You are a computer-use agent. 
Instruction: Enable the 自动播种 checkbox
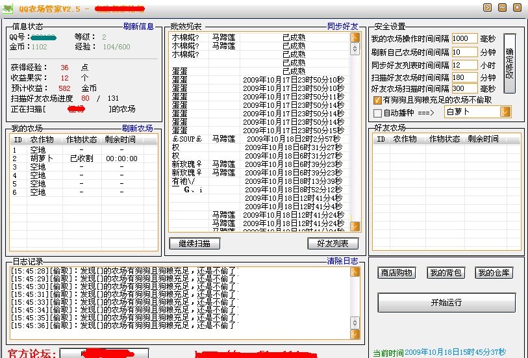pyautogui.click(x=377, y=113)
